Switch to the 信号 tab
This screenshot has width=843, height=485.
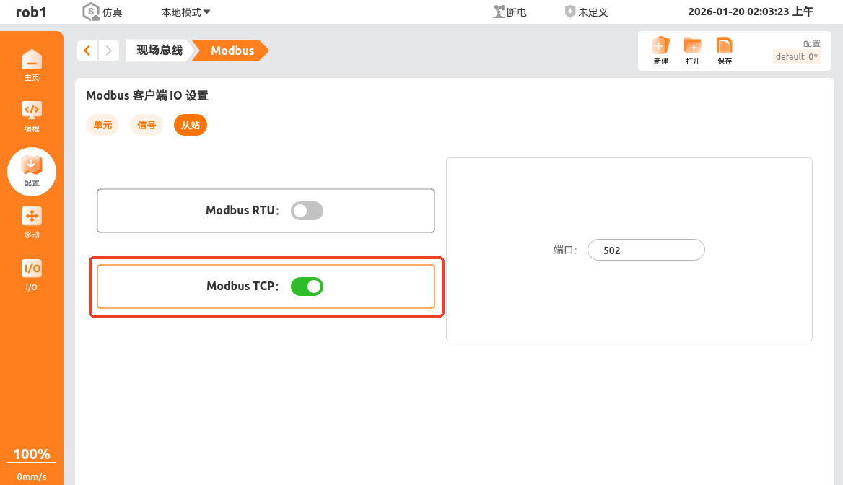(147, 125)
